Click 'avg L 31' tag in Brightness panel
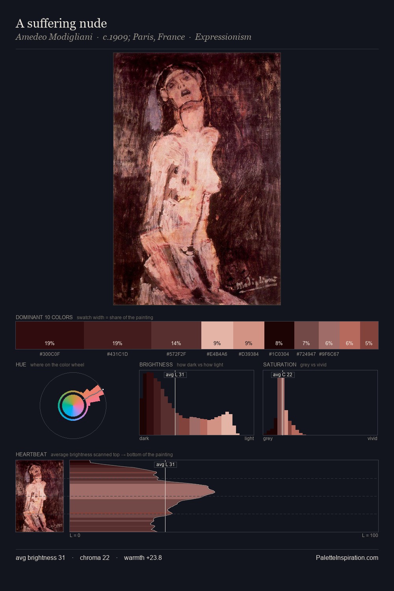Viewport: 394px width, 591px height. pos(175,375)
